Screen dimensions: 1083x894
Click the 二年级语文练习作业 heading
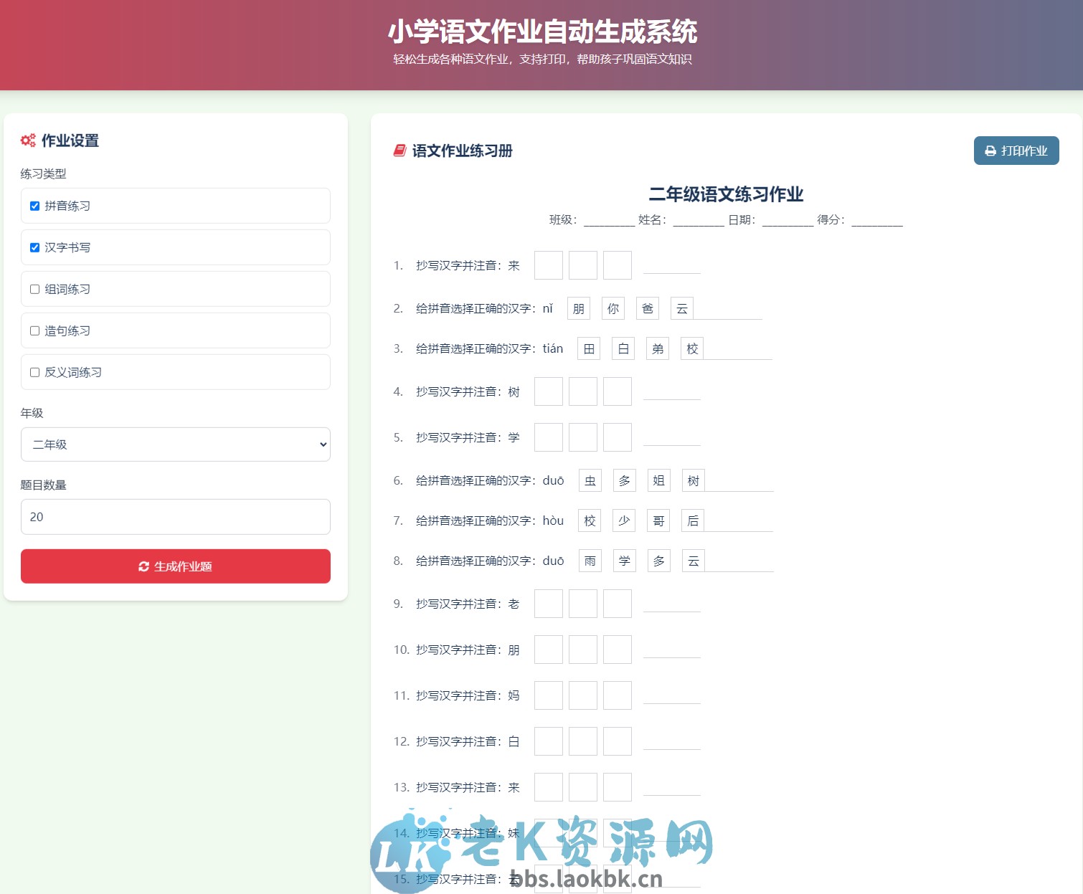click(x=726, y=194)
